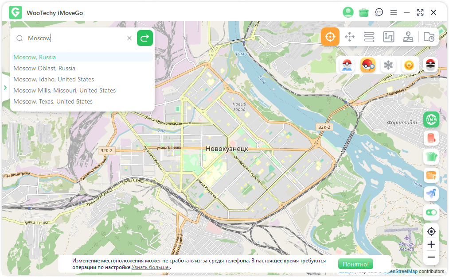Zoom in the map with plus
Viewport: 449px width, 277px height.
tap(431, 244)
